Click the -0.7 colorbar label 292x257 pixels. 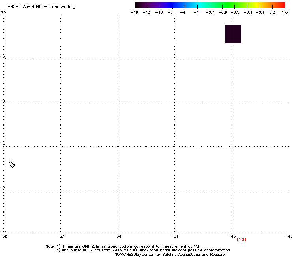point(210,13)
